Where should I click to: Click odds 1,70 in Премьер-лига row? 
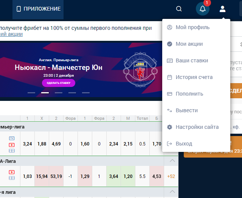157,144
